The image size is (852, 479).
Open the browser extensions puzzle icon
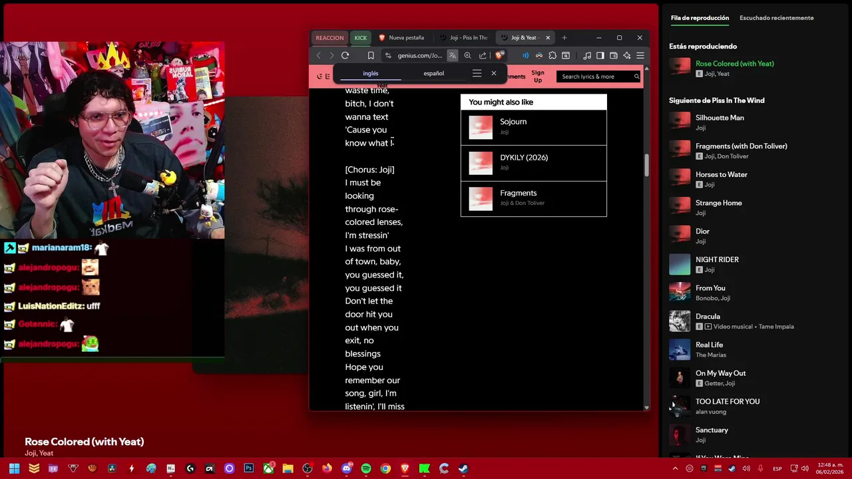coord(552,56)
